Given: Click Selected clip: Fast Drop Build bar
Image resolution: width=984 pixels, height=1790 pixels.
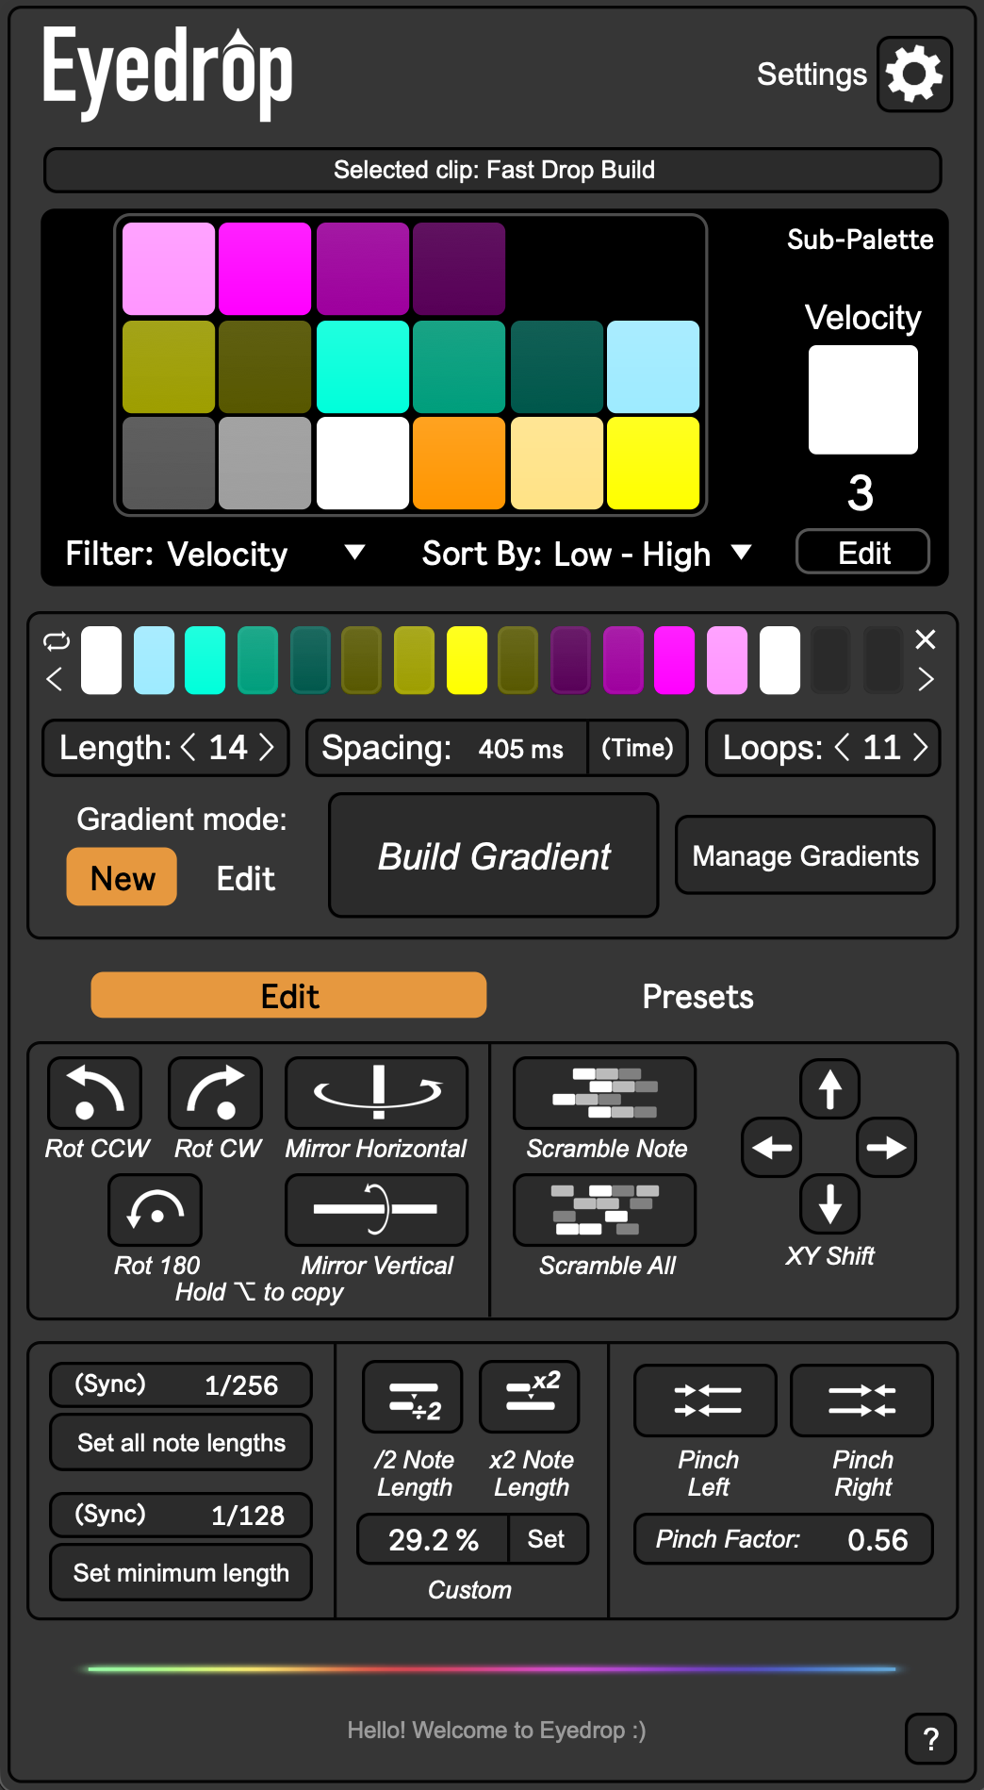Looking at the screenshot, I should point(493,170).
